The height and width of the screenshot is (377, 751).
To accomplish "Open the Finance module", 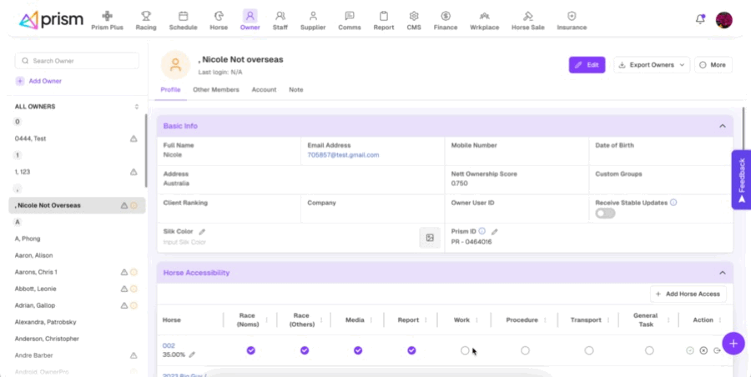I will click(x=446, y=20).
